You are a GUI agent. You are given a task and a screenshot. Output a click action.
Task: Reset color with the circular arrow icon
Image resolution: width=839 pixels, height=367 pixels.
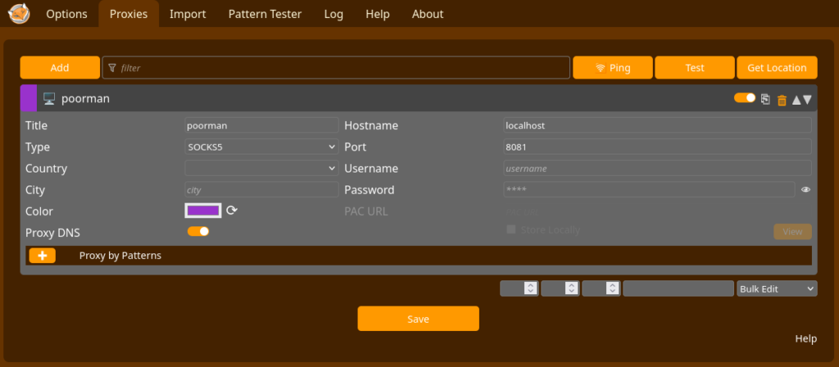point(232,210)
